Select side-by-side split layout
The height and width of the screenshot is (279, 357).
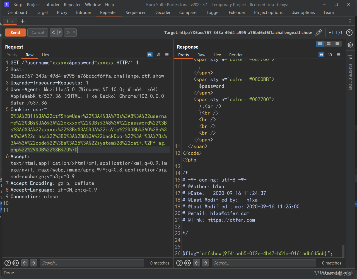tap(320, 44)
